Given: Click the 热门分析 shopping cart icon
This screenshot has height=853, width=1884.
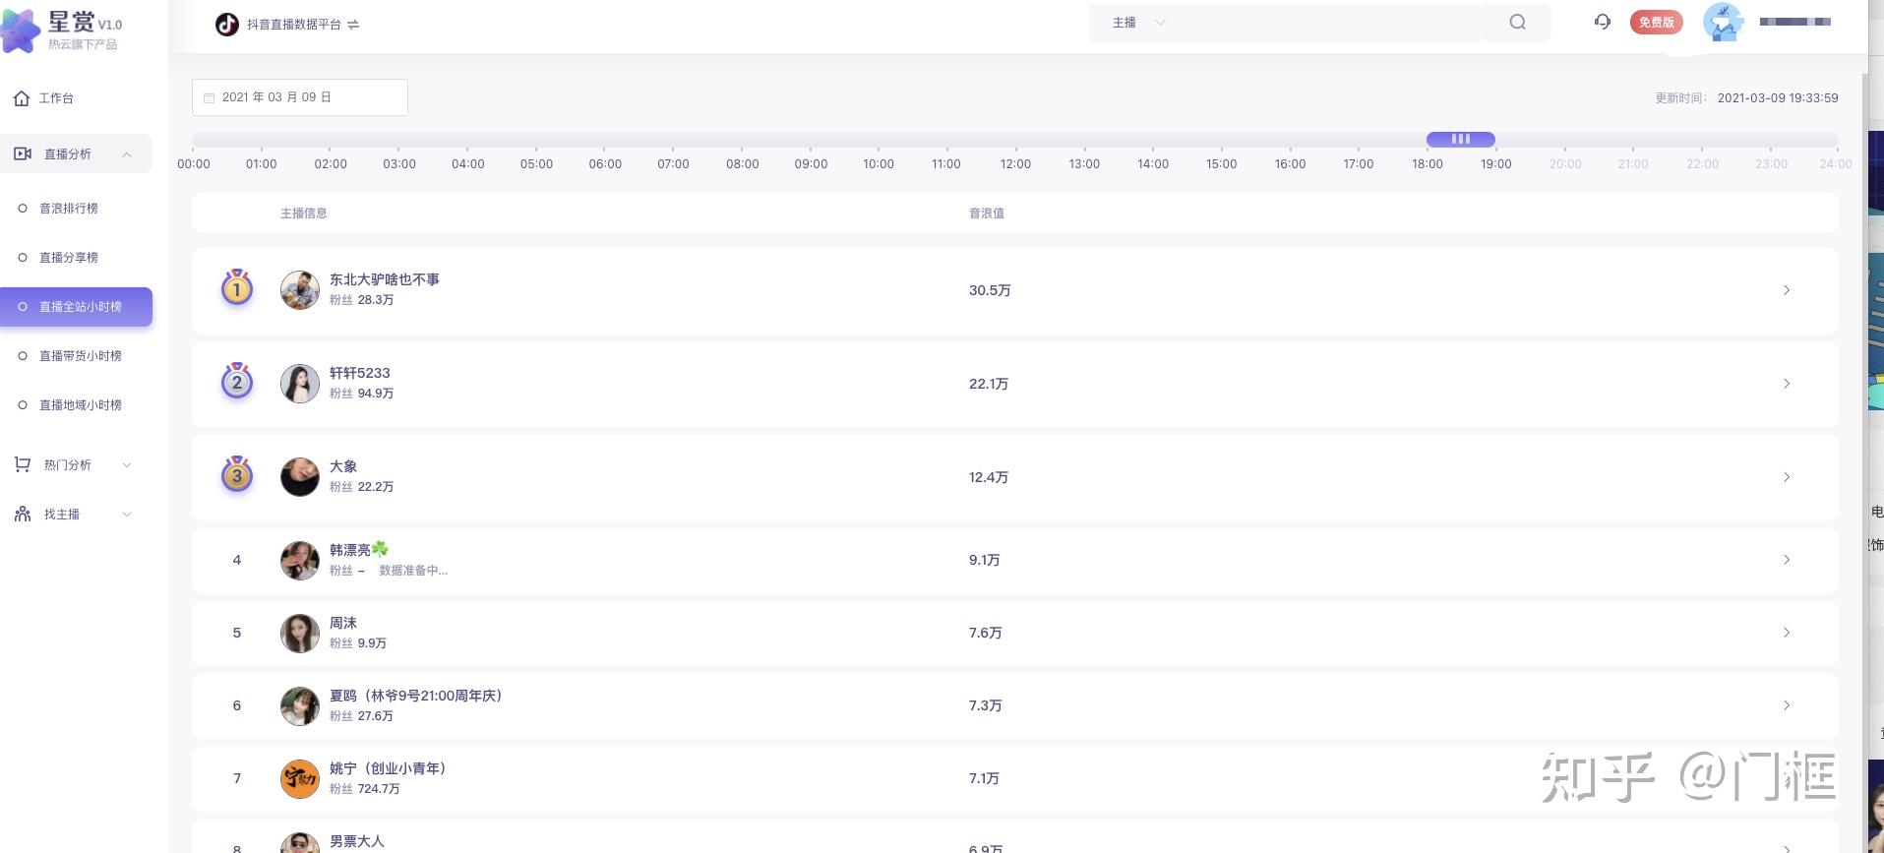Looking at the screenshot, I should coord(23,464).
